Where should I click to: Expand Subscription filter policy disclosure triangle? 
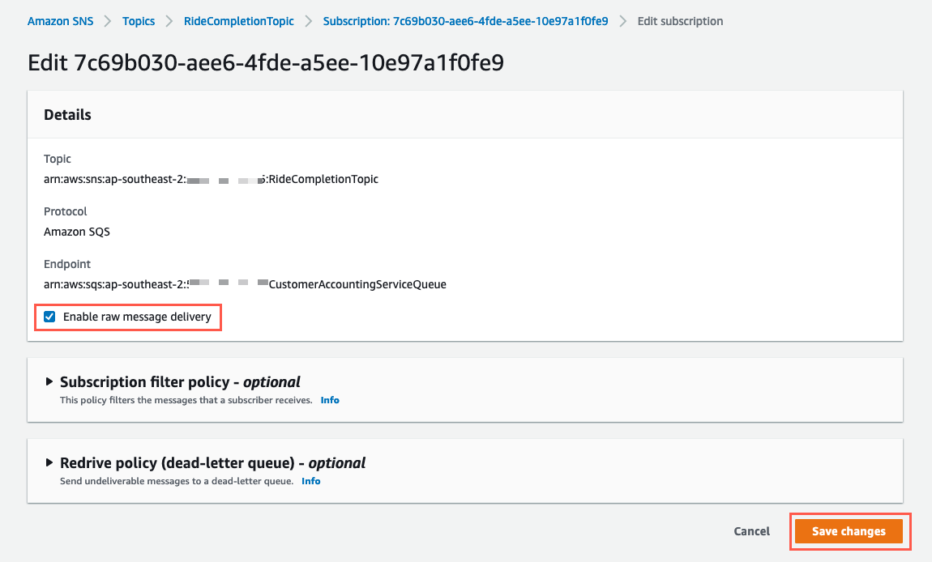(x=49, y=381)
